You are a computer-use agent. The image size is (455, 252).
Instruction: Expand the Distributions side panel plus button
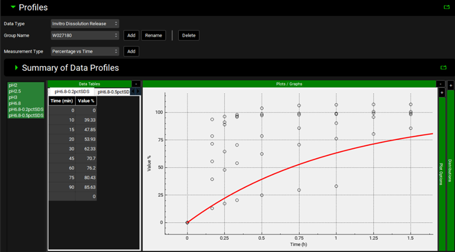(450, 84)
